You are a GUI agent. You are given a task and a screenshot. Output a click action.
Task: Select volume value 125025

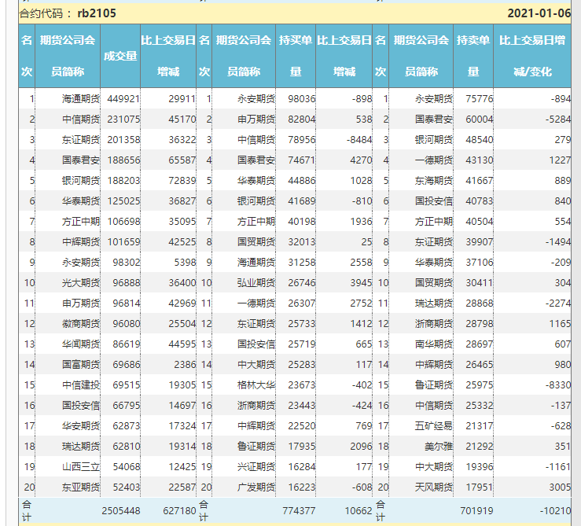pos(123,201)
